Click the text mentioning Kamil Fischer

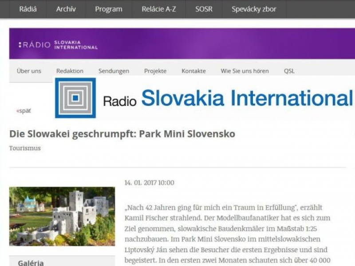(146, 218)
